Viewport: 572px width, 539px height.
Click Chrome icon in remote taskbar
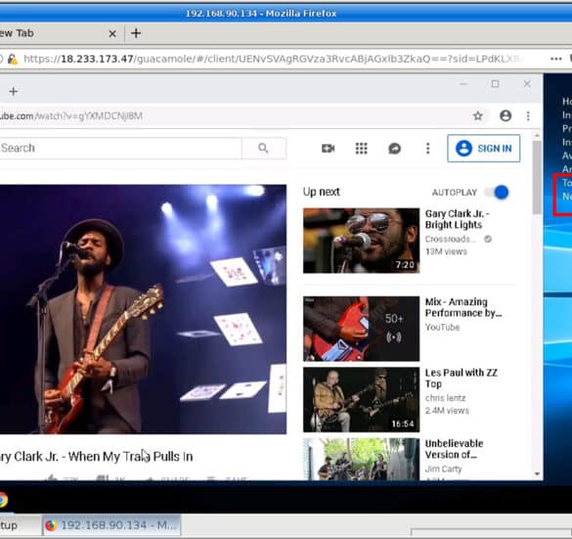tap(3, 499)
